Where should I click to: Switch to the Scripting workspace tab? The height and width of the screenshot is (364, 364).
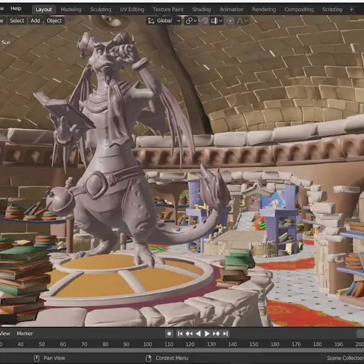coord(332,9)
